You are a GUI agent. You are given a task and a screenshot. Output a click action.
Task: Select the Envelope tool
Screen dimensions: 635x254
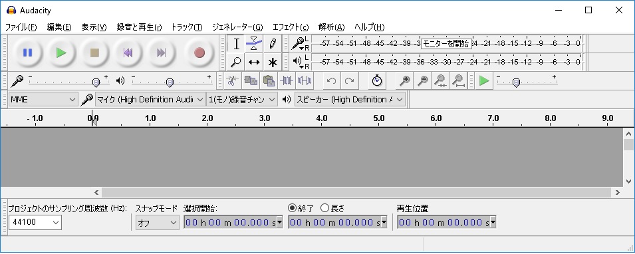coord(254,44)
